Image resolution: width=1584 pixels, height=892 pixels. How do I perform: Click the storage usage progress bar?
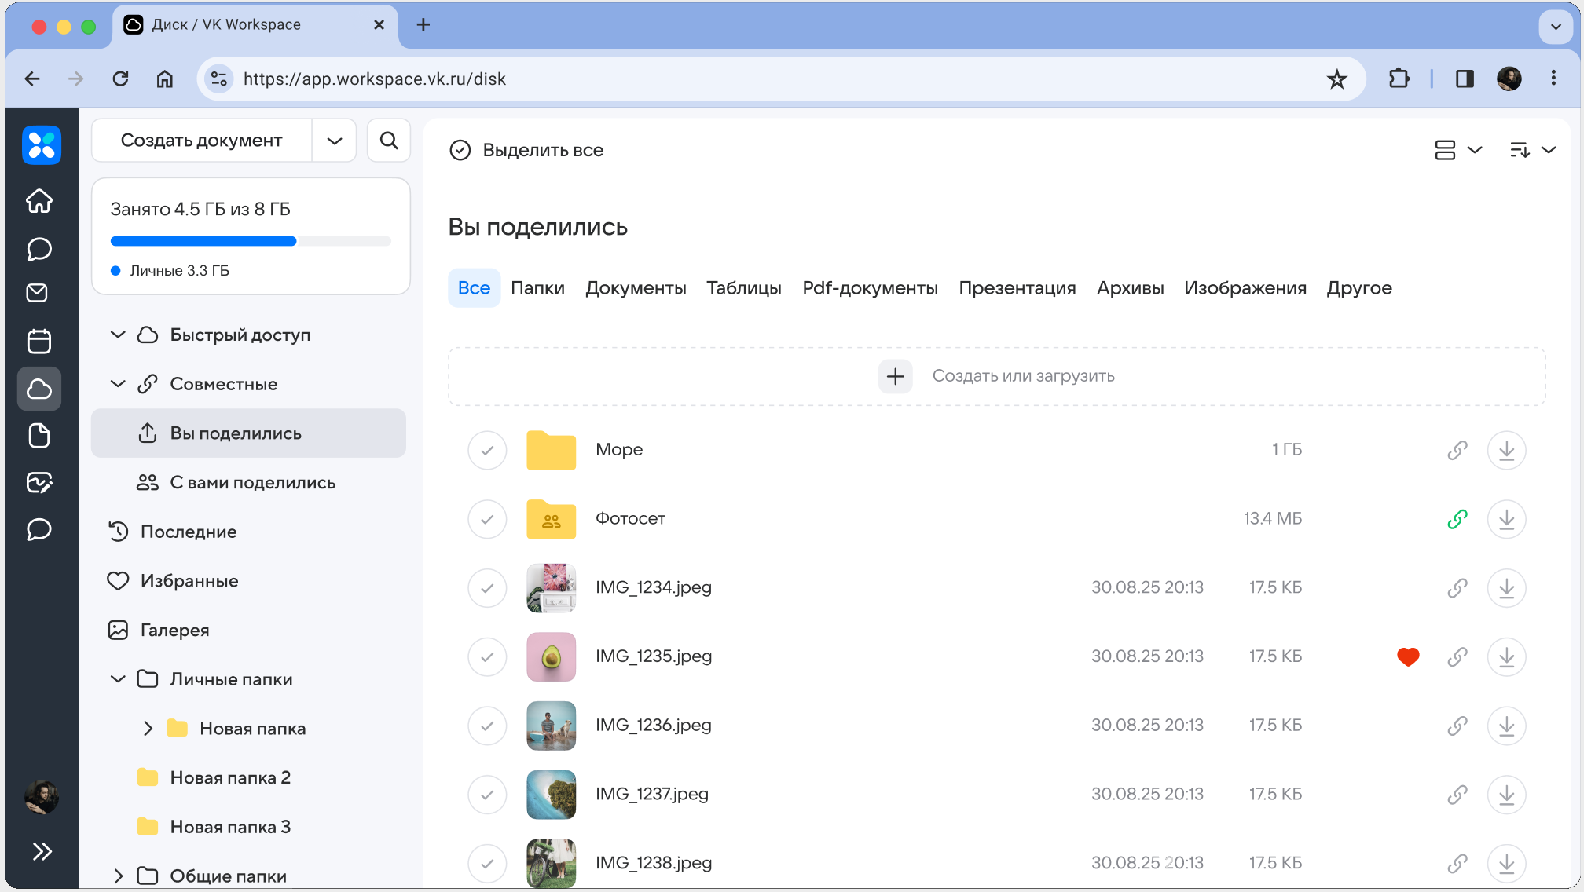[251, 241]
